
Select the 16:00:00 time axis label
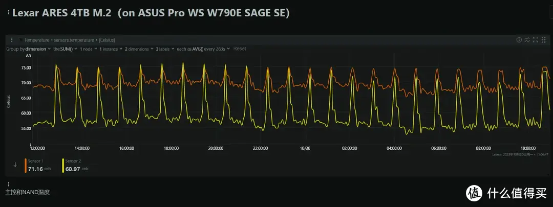point(126,149)
